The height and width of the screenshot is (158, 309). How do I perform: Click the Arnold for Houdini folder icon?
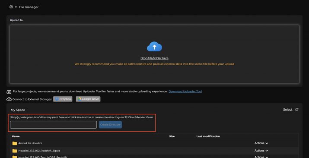(15, 143)
